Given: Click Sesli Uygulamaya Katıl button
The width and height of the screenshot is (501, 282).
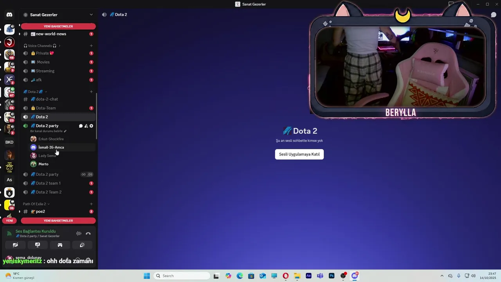Looking at the screenshot, I should coord(299,154).
